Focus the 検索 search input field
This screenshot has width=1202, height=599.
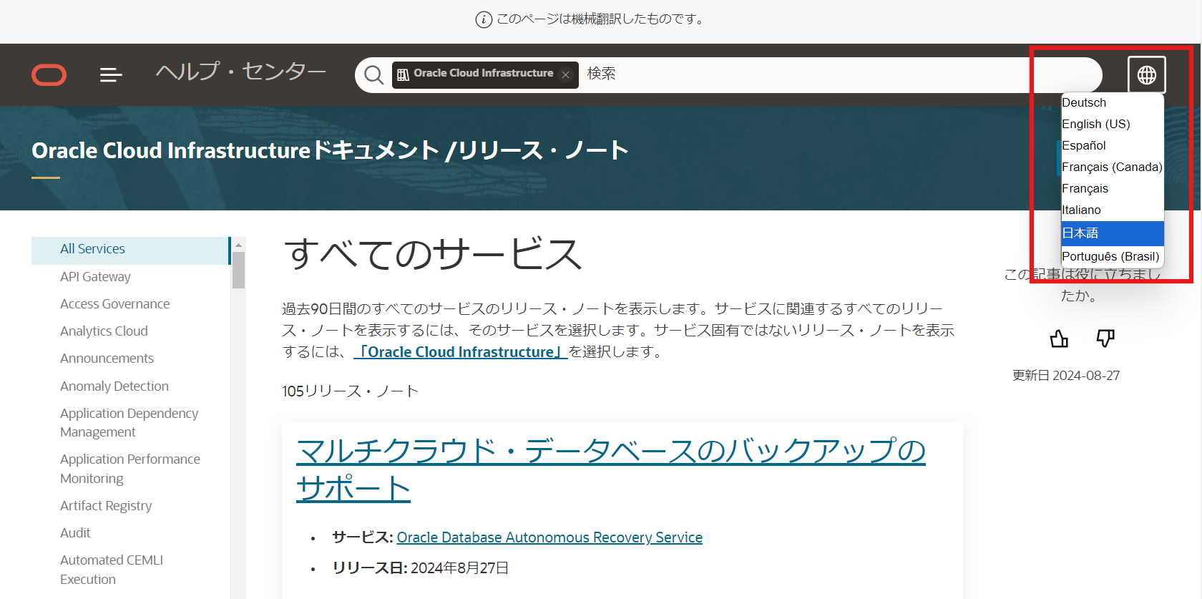pos(837,74)
